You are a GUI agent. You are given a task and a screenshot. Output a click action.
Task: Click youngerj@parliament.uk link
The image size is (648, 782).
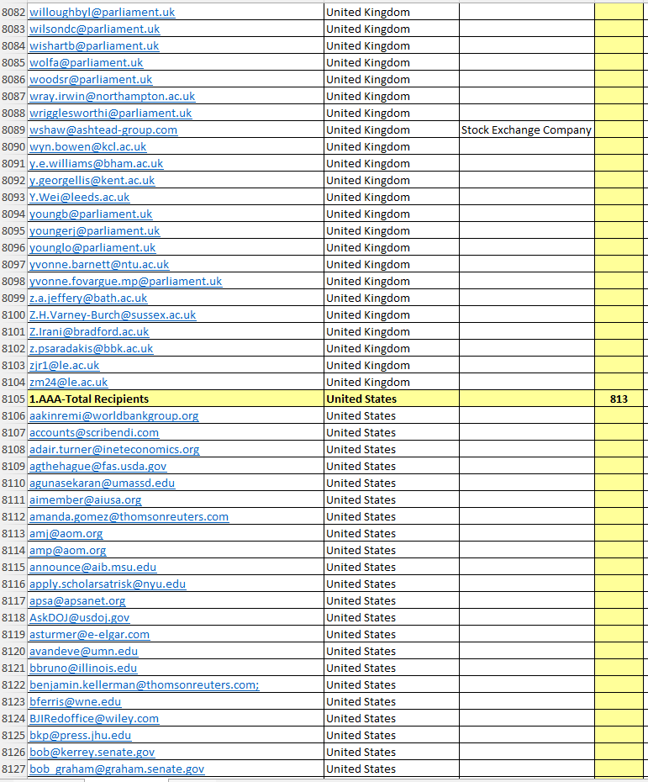point(95,231)
